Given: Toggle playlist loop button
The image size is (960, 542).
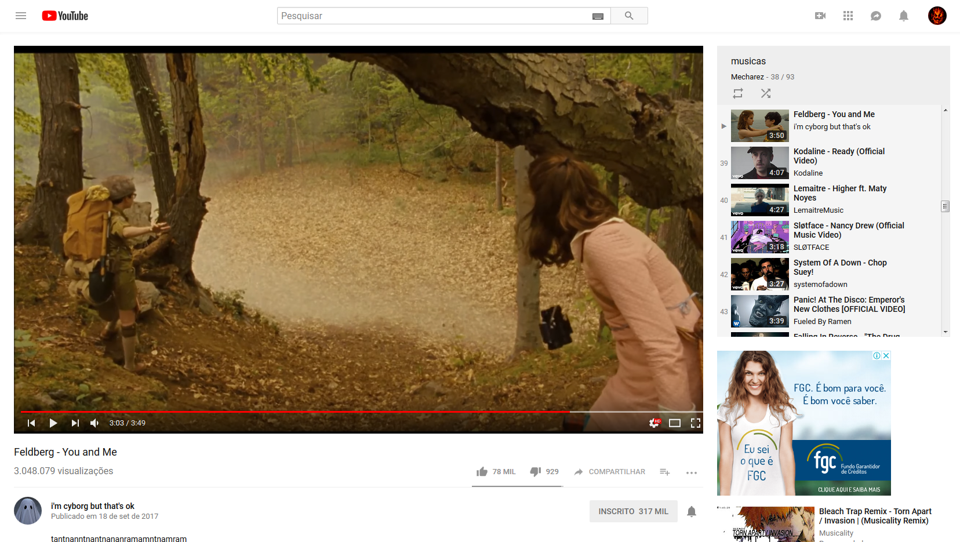Looking at the screenshot, I should pyautogui.click(x=738, y=93).
